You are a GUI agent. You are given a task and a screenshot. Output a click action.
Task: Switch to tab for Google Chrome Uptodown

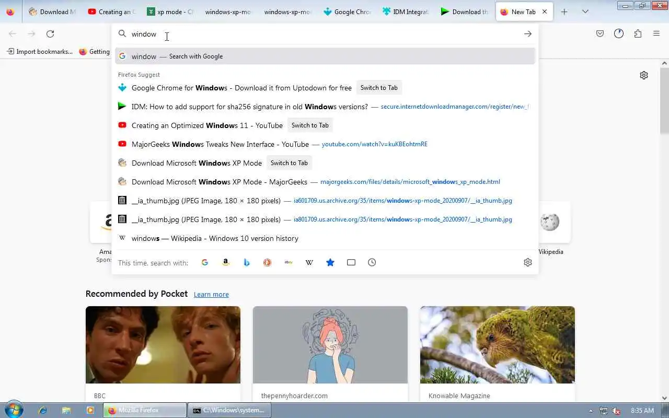379,88
